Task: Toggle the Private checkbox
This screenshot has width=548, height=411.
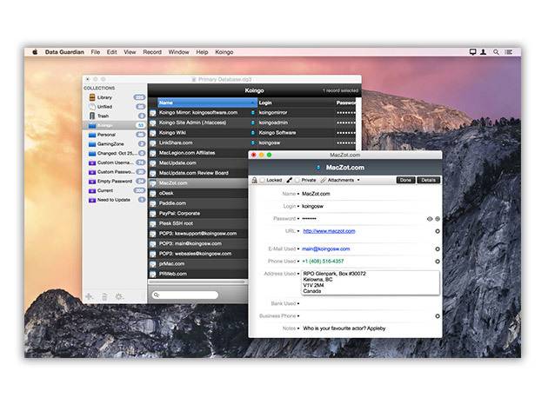Action: click(297, 180)
